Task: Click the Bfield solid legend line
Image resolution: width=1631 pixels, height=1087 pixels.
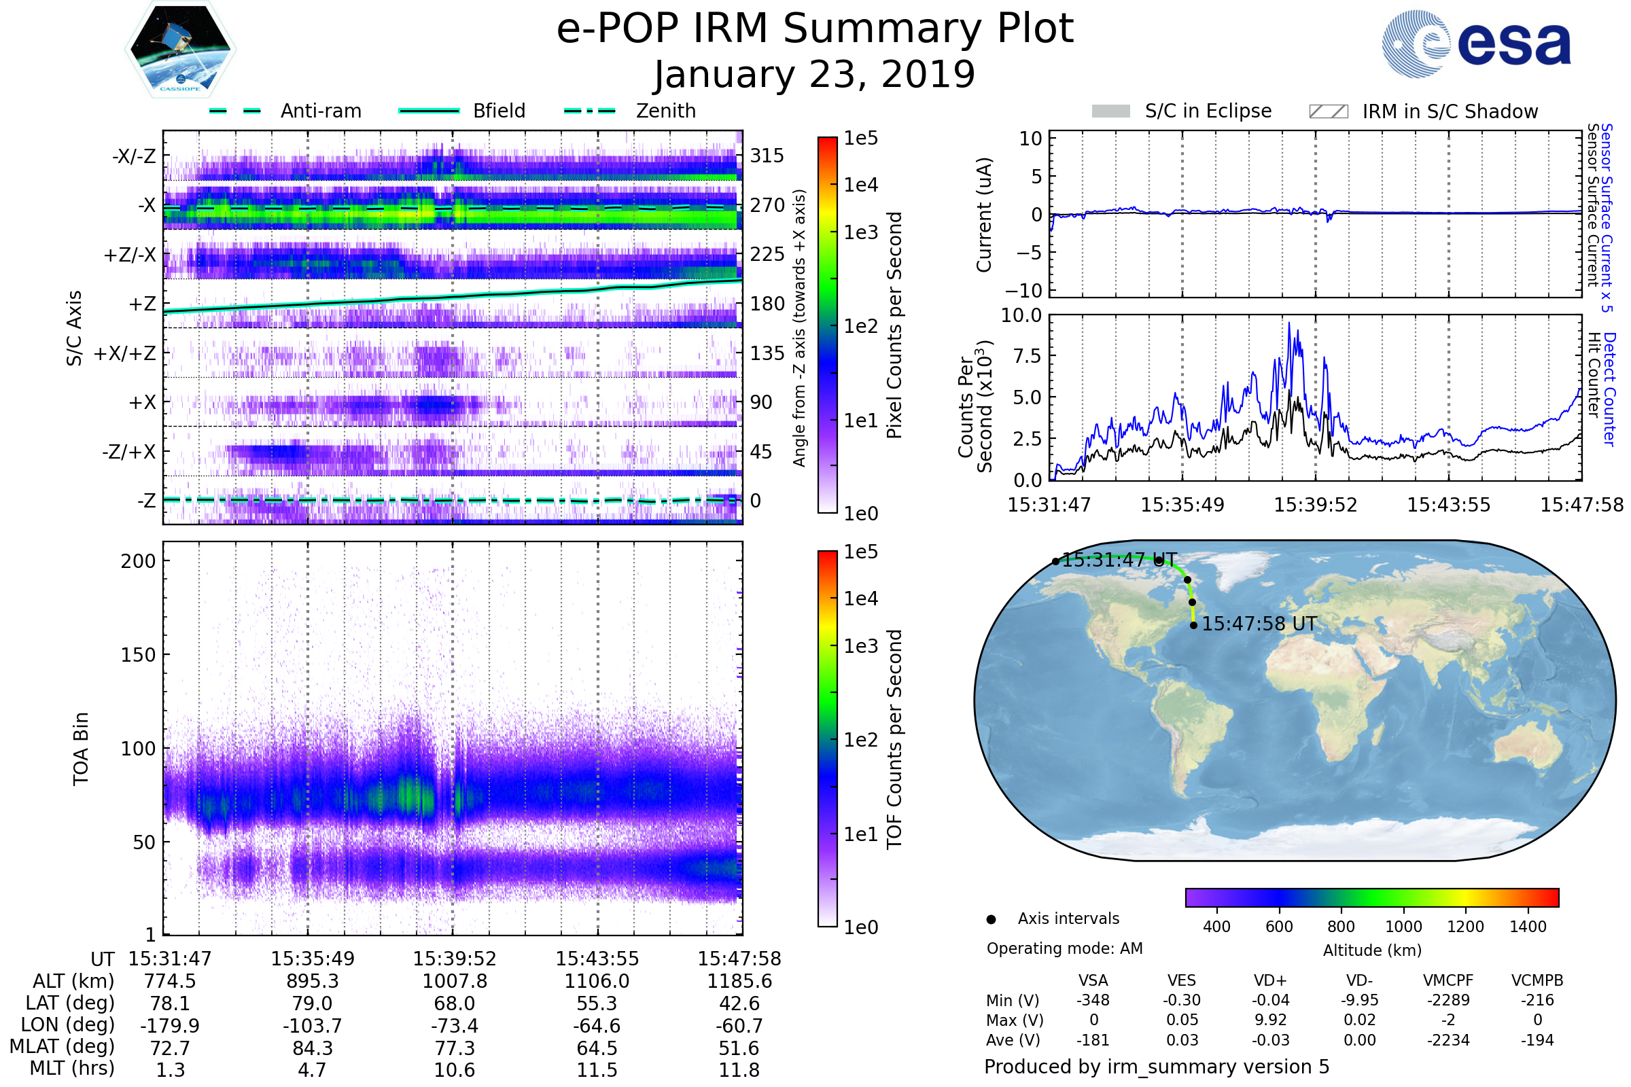Action: [429, 111]
